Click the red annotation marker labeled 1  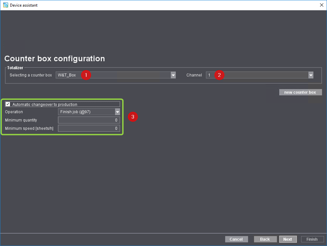tap(86, 75)
